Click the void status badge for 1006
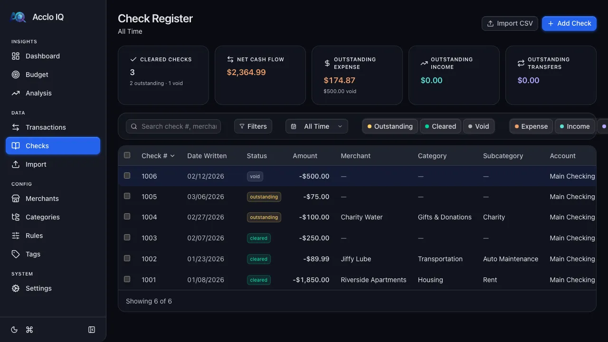 (x=255, y=176)
